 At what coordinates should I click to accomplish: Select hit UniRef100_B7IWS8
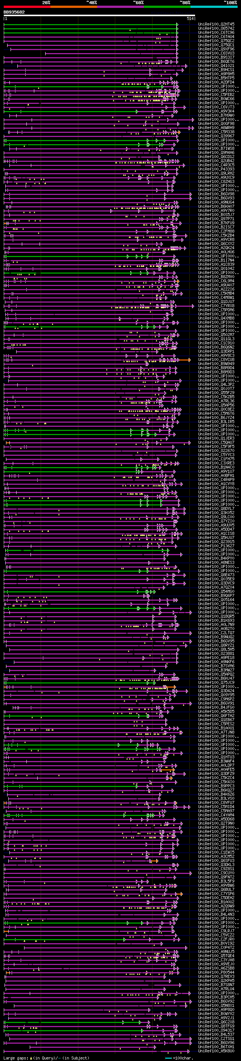pyautogui.click(x=216, y=148)
